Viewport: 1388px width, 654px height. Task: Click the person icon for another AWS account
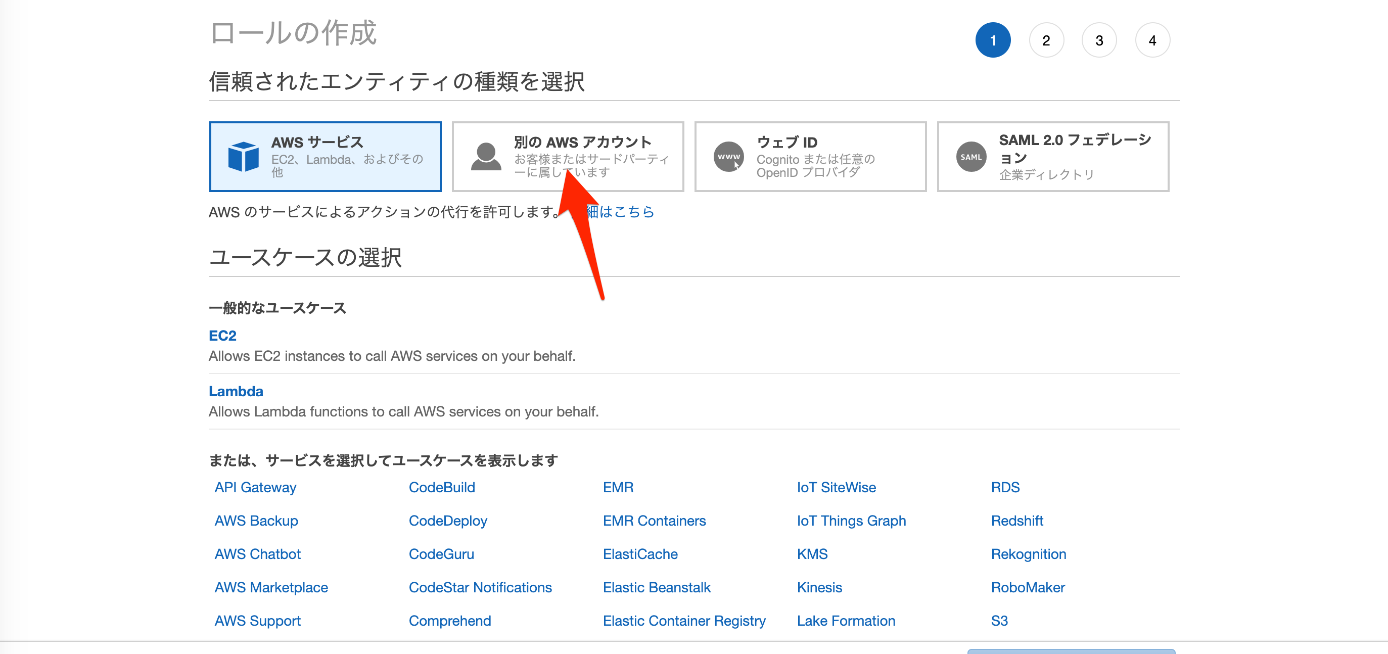tap(485, 157)
